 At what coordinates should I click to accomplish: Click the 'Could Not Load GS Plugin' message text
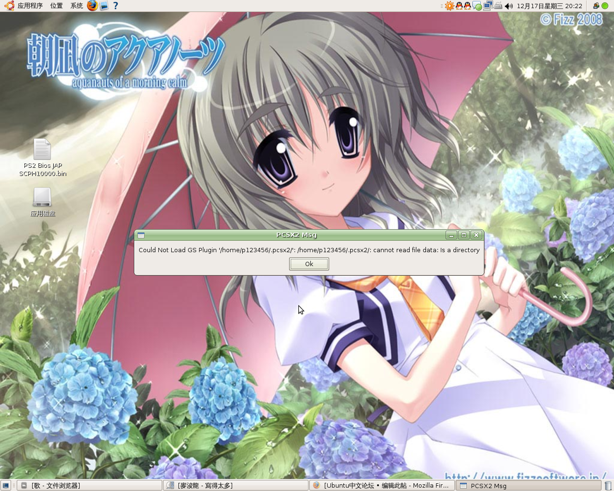coord(309,250)
